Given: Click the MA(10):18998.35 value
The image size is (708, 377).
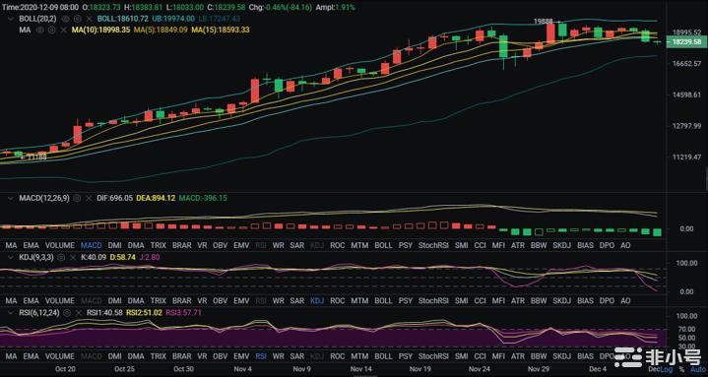Looking at the screenshot, I should (x=100, y=30).
